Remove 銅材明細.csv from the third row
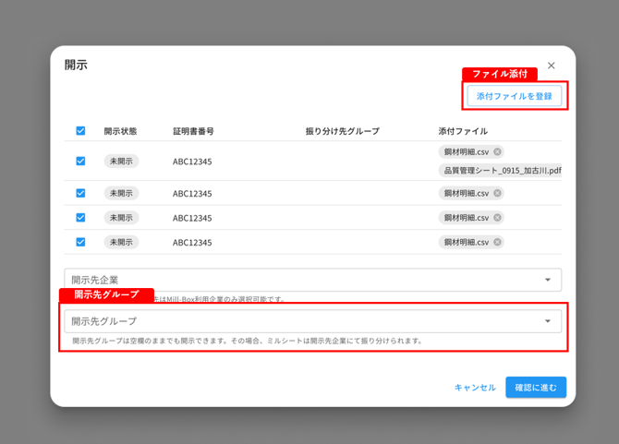This screenshot has width=619, height=444. click(x=497, y=218)
